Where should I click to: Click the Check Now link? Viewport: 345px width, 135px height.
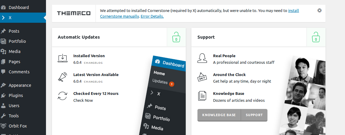83,100
